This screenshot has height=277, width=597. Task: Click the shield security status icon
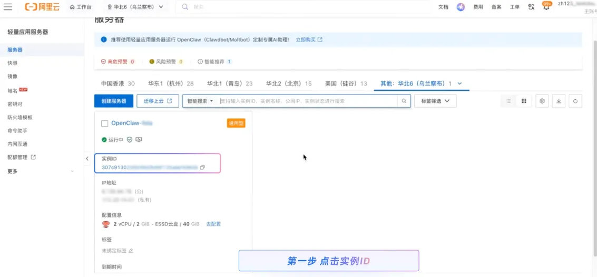pos(130,140)
